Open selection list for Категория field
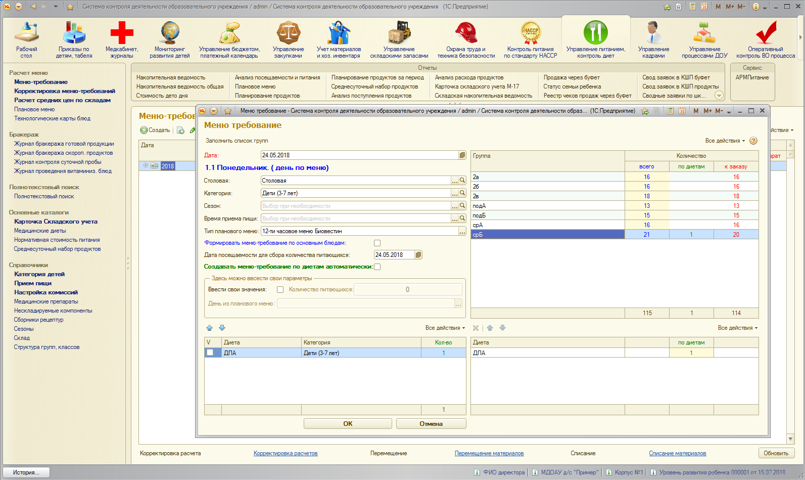This screenshot has height=480, width=805. pos(455,193)
